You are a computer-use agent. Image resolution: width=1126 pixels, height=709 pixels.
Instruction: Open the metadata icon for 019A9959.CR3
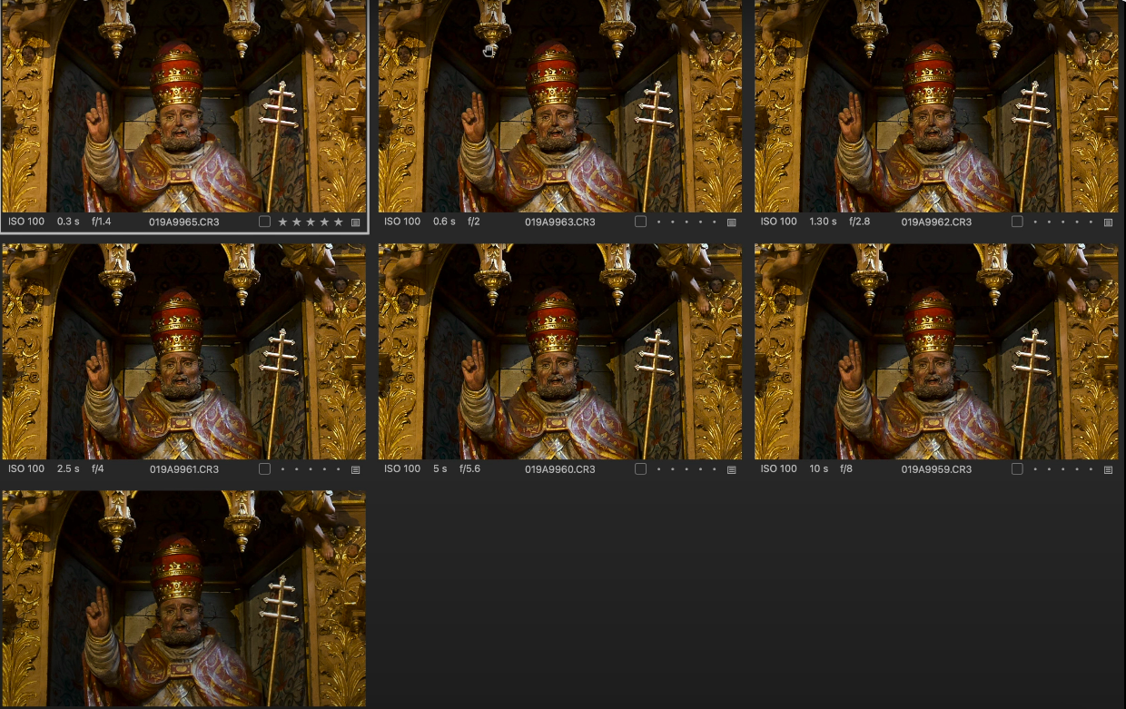pos(1108,470)
